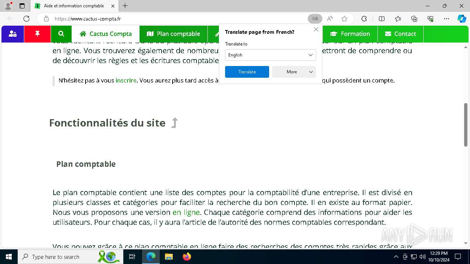Open the volume control tray icon
The image size is (470, 264).
(x=423, y=257)
